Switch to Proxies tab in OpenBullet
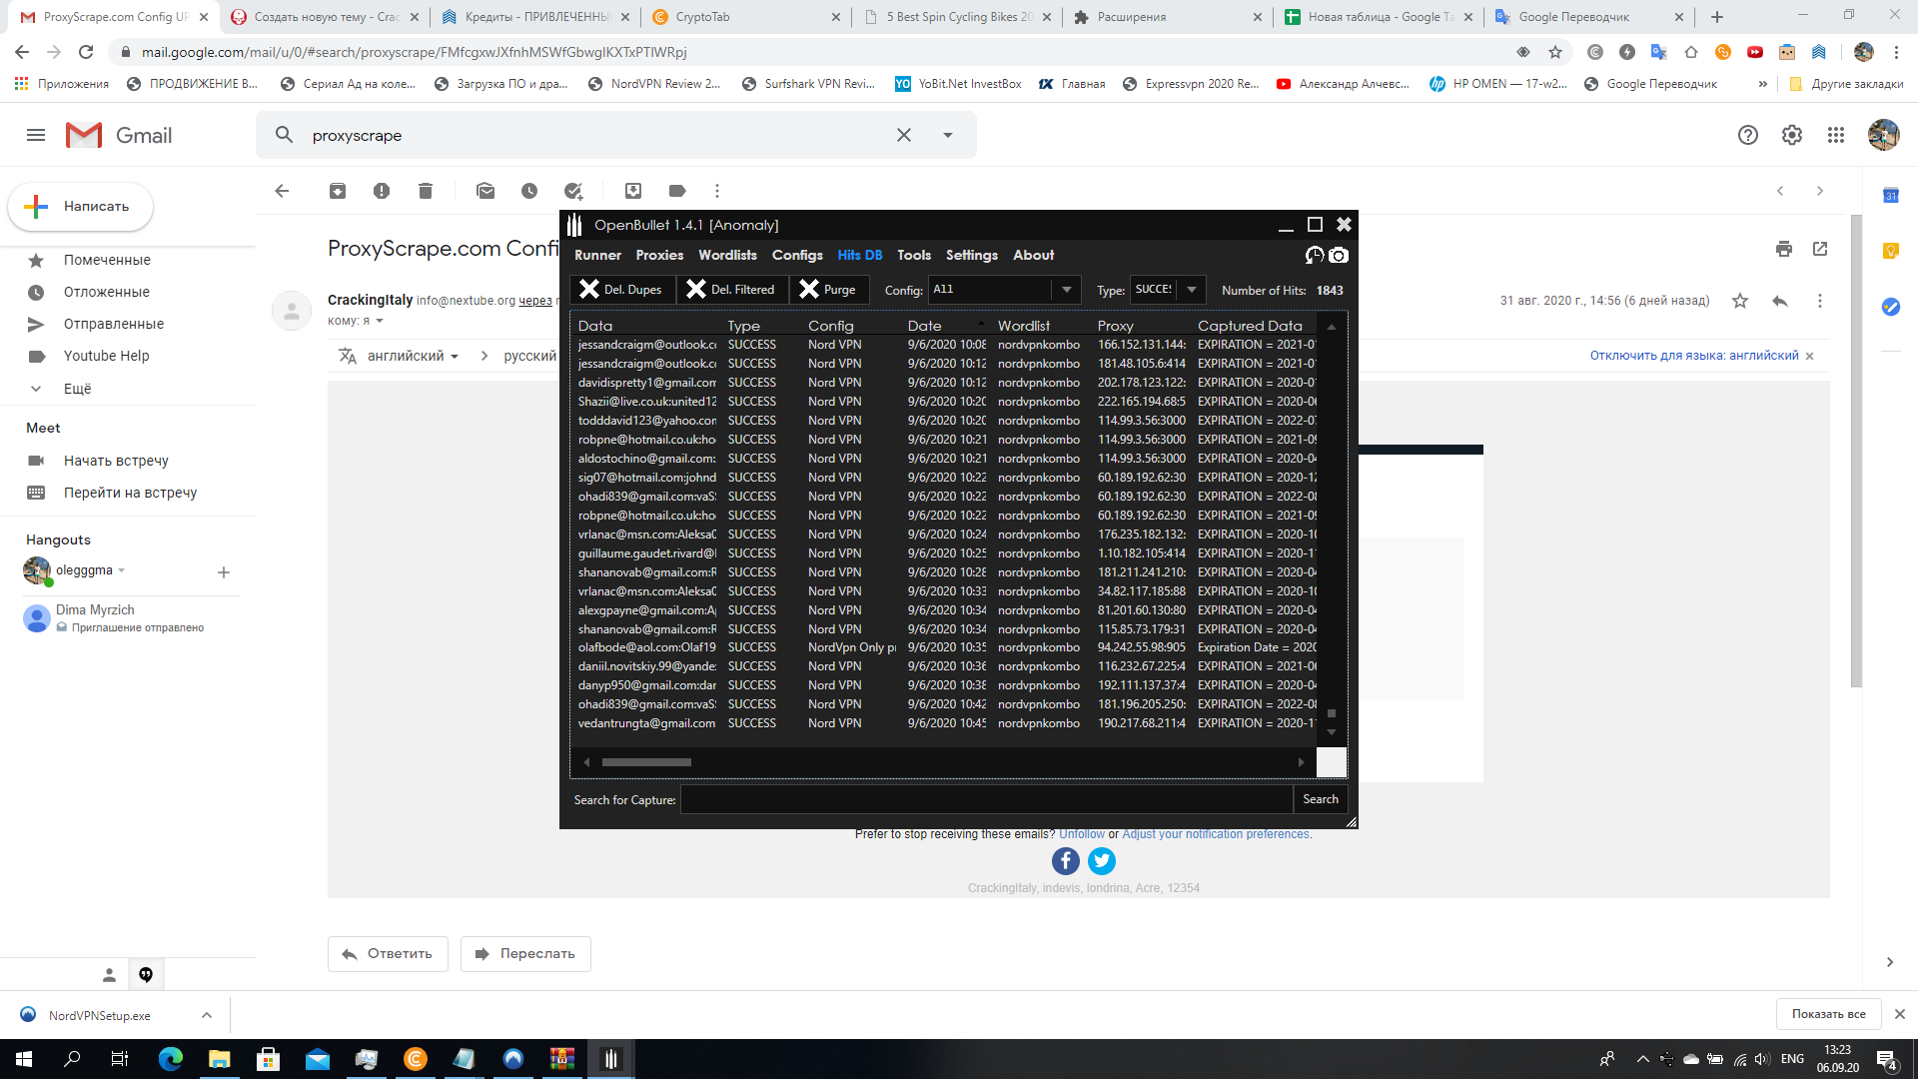1918x1079 pixels. [659, 256]
